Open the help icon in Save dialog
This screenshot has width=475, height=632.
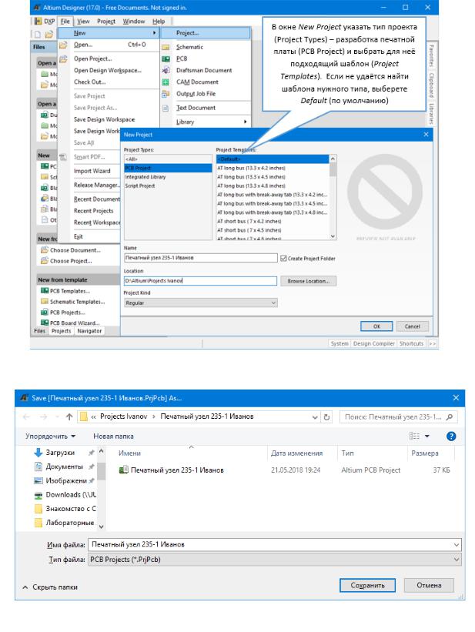[x=451, y=436]
